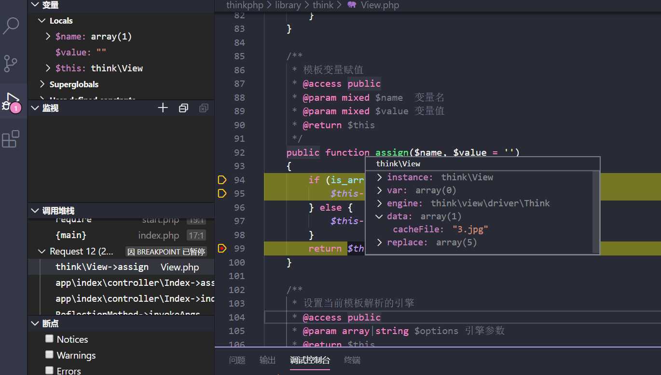Select the require start.php stack frame
661x375 pixels.
(x=121, y=220)
